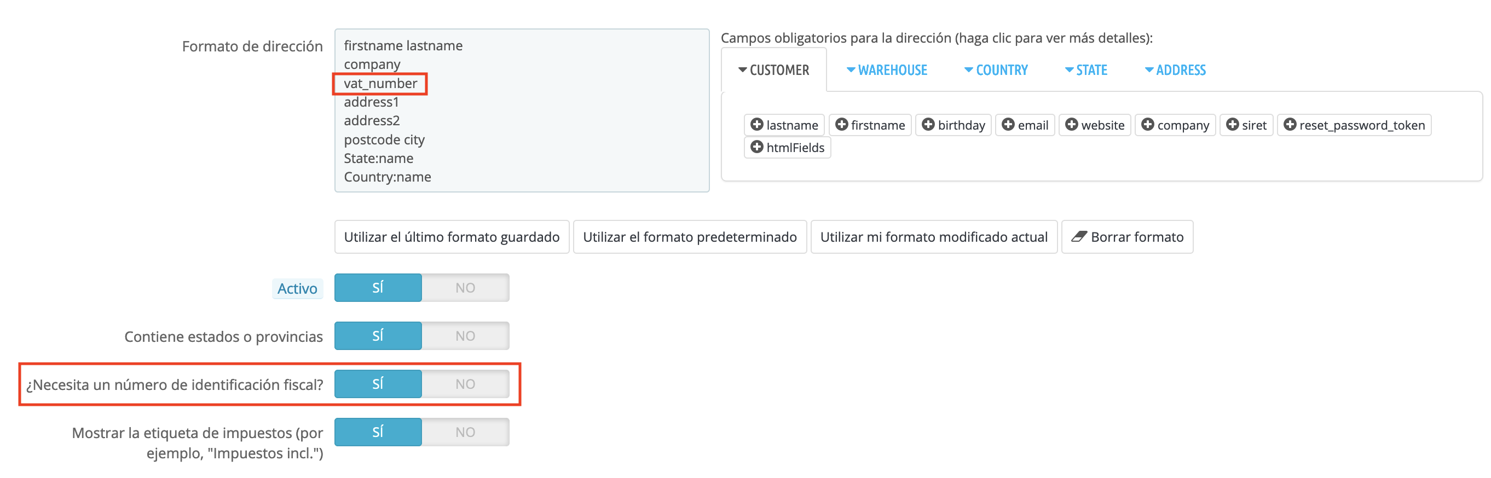Set Activo switch to NO
1491x478 pixels.
pyautogui.click(x=465, y=288)
